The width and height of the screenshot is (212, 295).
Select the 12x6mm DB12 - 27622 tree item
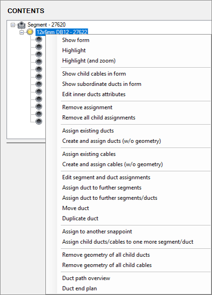click(62, 32)
